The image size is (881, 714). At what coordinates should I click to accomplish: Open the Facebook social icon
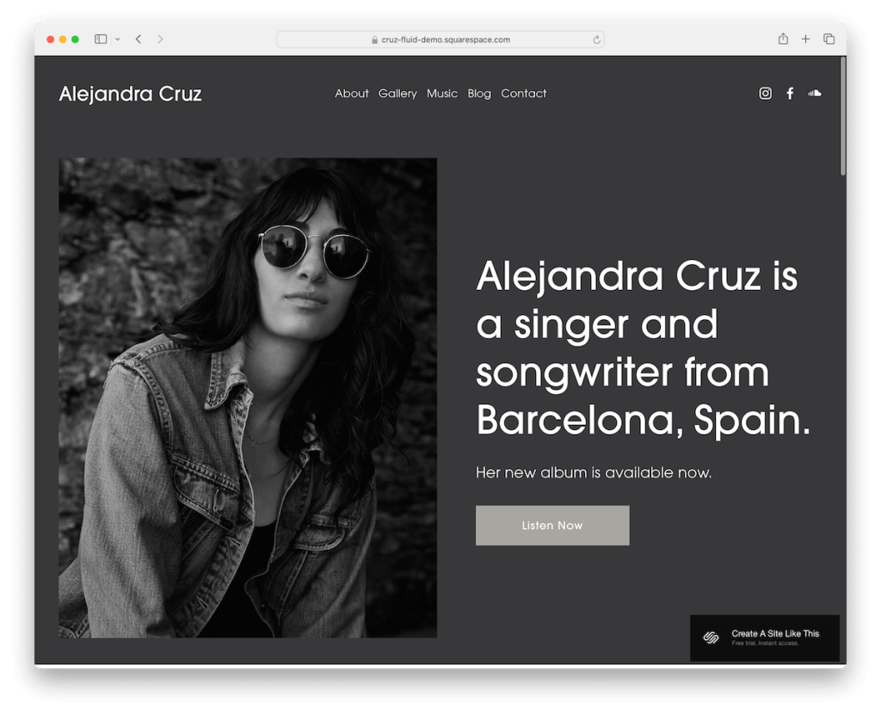(x=790, y=93)
